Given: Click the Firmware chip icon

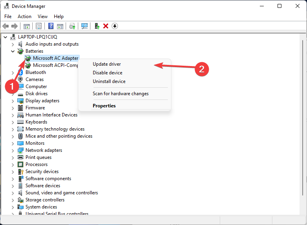Looking at the screenshot, I should [20, 108].
